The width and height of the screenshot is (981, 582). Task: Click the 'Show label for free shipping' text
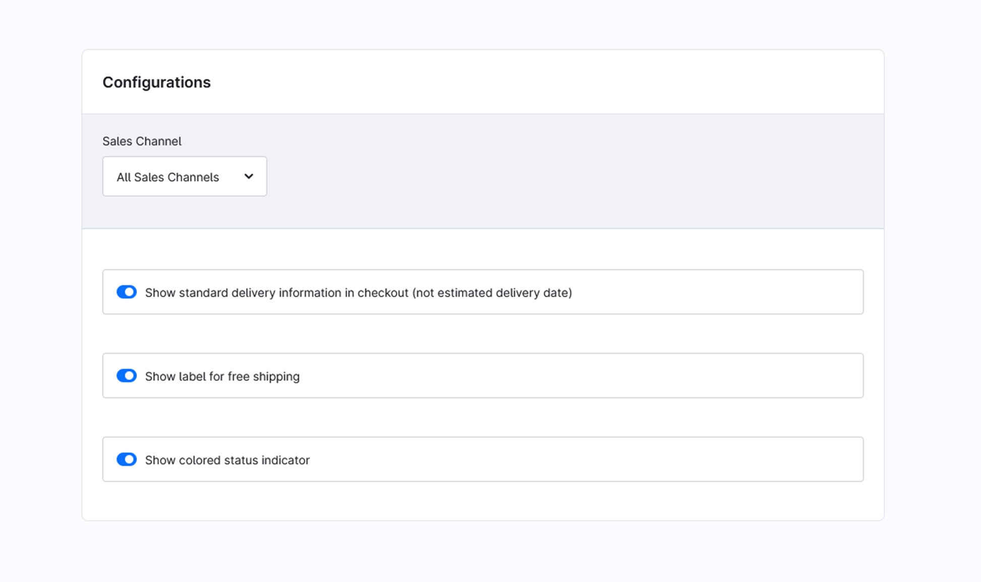click(222, 377)
